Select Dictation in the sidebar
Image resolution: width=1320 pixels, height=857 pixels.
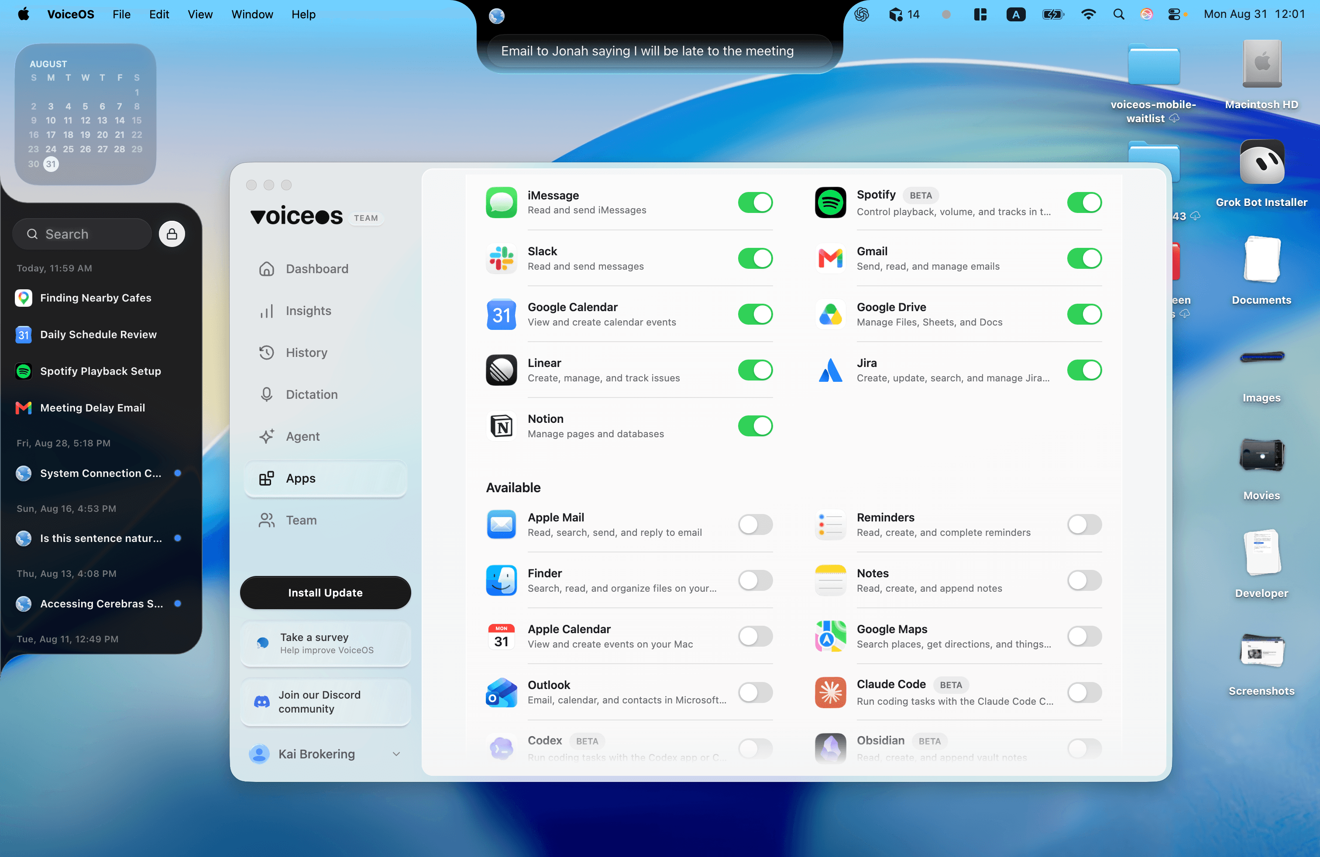coord(326,395)
